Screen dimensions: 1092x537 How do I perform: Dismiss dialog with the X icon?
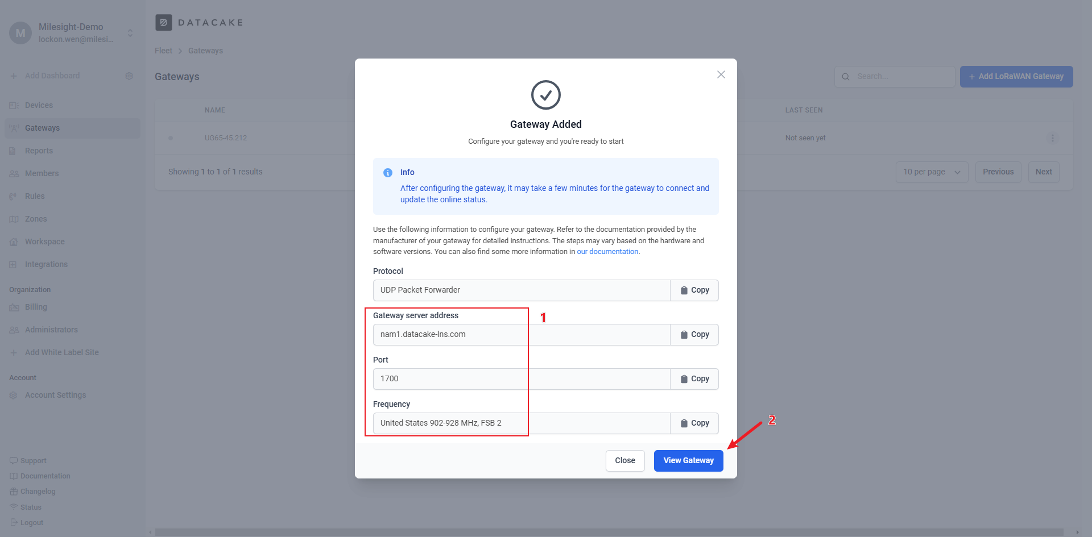pos(721,74)
